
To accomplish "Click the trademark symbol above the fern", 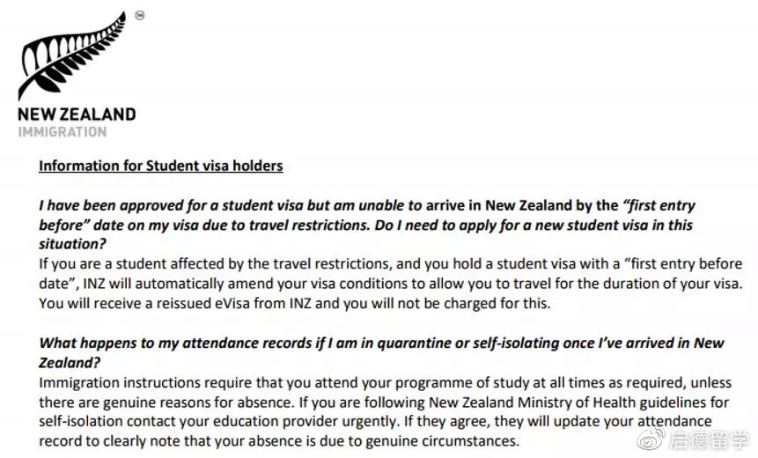I will 139,15.
